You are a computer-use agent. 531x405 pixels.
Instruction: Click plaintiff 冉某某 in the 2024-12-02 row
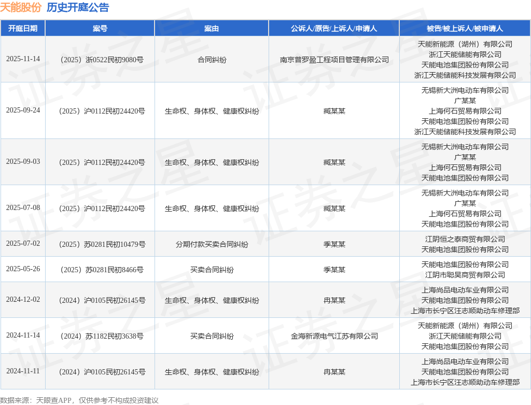point(334,300)
